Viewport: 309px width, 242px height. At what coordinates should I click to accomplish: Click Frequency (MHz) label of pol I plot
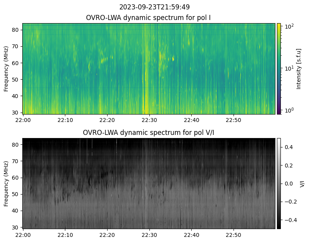[x=6, y=69]
